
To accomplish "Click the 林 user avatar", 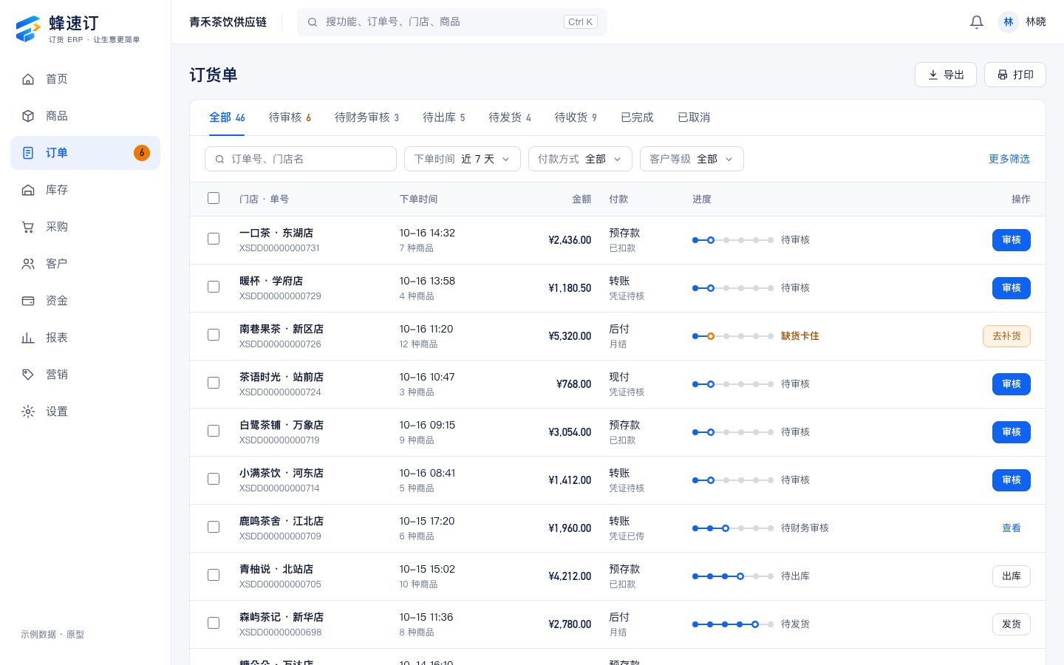I will (x=1009, y=22).
